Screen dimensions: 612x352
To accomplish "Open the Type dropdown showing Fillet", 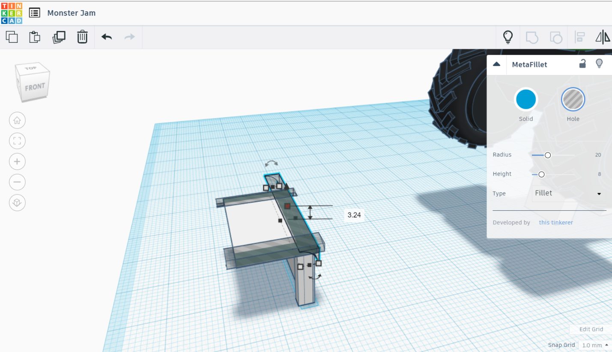I will coord(568,193).
